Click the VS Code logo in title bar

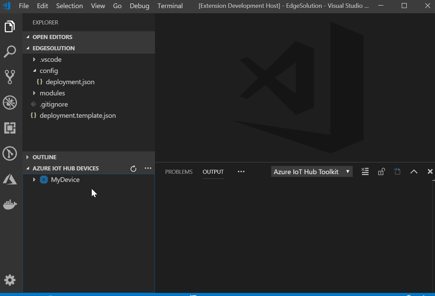tap(6, 6)
